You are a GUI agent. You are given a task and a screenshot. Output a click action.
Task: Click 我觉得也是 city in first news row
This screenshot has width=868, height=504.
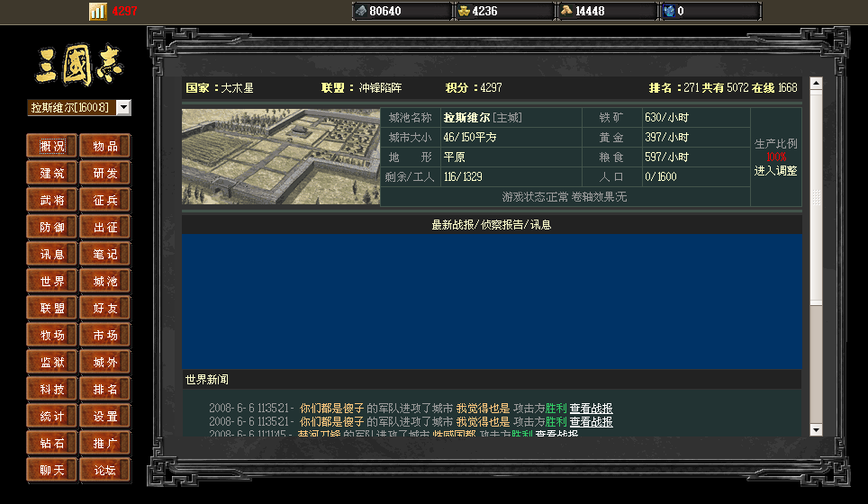pyautogui.click(x=483, y=409)
